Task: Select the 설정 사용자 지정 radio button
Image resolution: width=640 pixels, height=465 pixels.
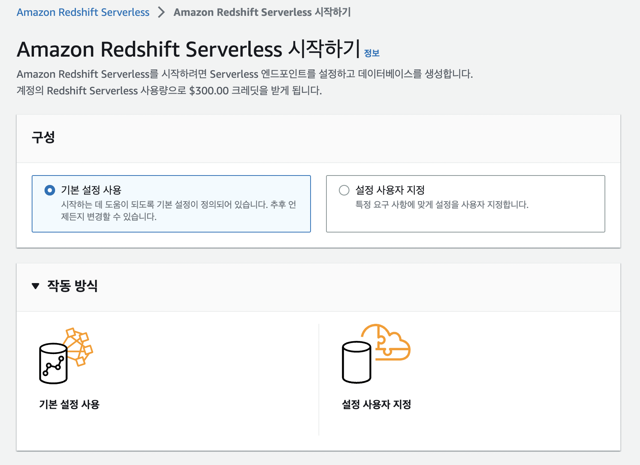Action: (344, 190)
